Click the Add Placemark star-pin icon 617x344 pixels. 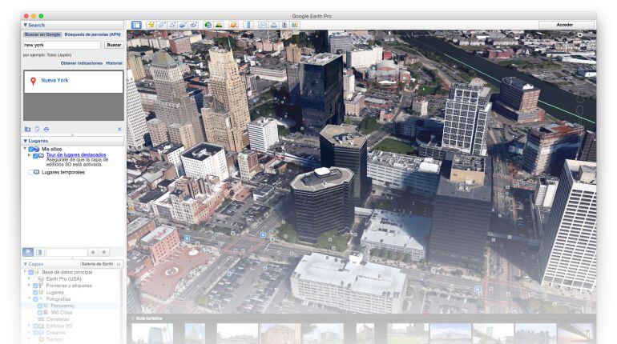pyautogui.click(x=151, y=25)
